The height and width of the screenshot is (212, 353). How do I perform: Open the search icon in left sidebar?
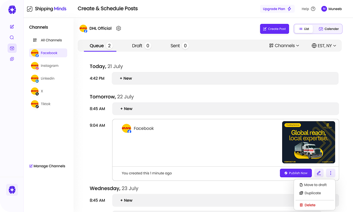12,38
